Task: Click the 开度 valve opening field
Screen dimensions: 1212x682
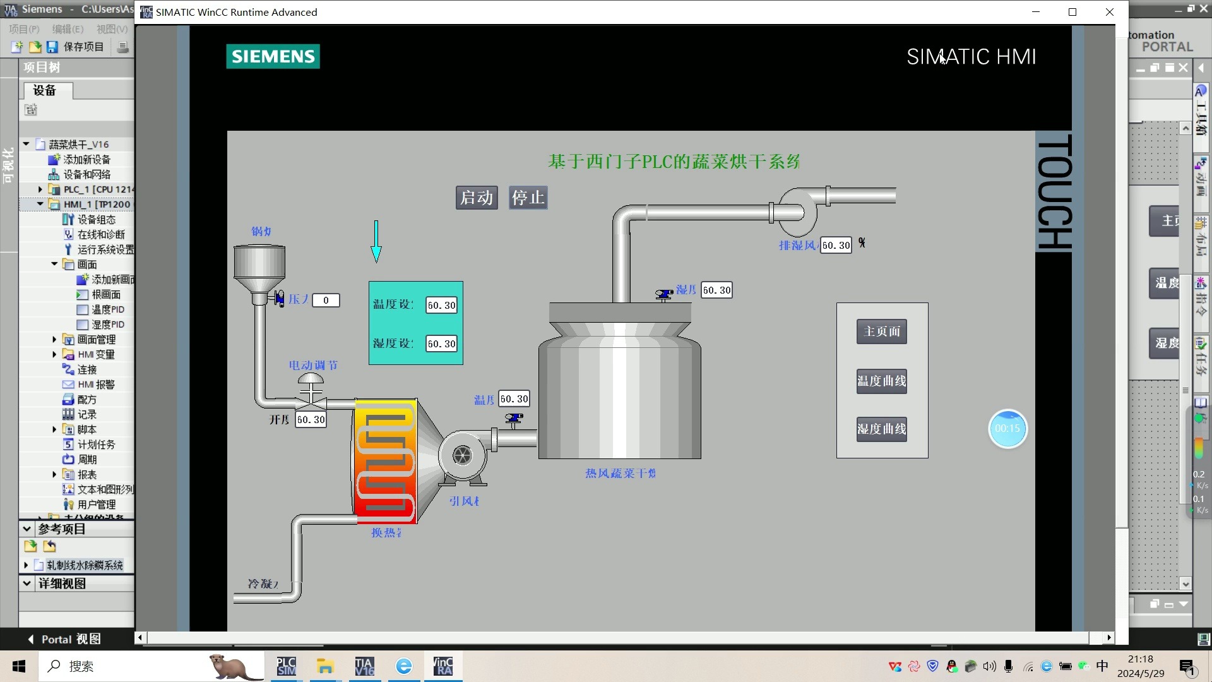Action: (x=311, y=419)
